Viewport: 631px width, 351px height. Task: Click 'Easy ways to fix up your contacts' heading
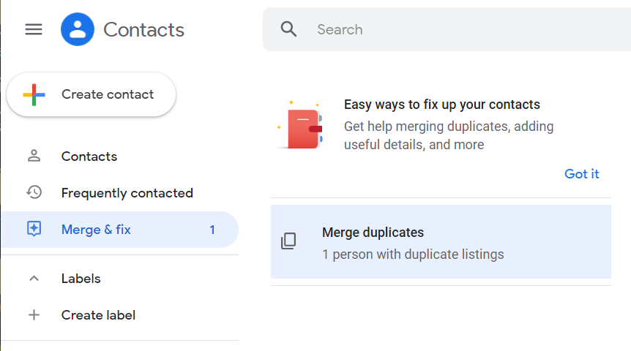(442, 105)
